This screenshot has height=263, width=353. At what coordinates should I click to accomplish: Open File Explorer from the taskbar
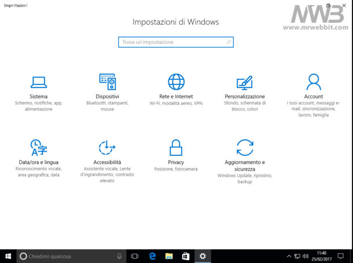pos(169,256)
